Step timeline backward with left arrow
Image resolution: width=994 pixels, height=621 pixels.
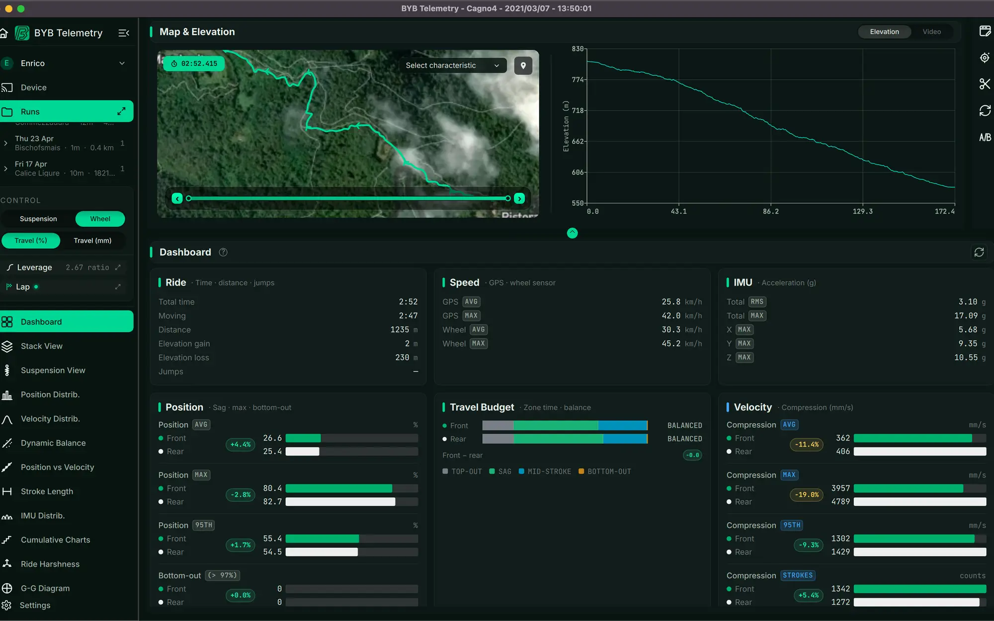pos(177,199)
